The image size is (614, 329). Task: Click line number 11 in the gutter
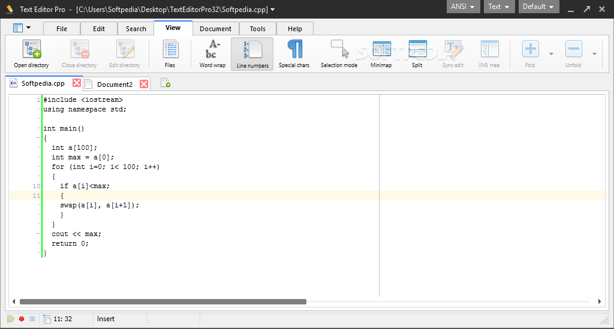[37, 195]
